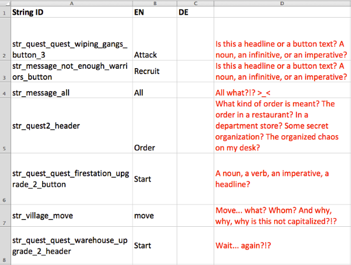Click comment 'Move... what? Whom?'

[x=282, y=216]
